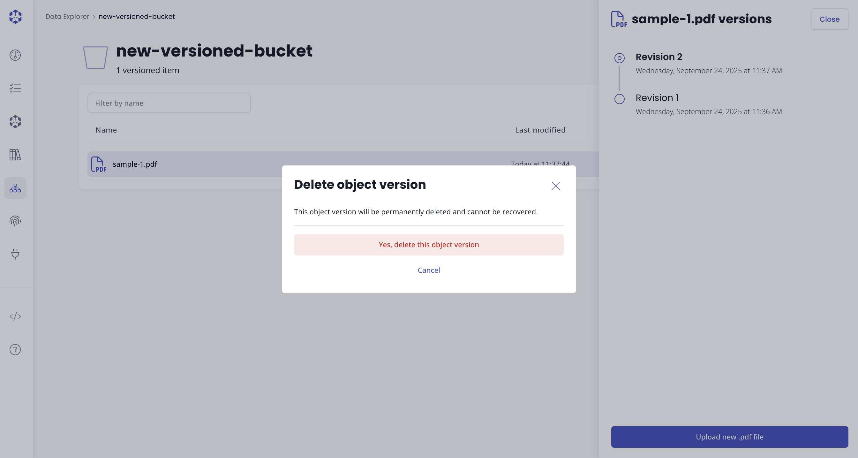Screen dimensions: 858x458
Task: Confirm with Yes, delete this object version
Action: tap(428, 244)
